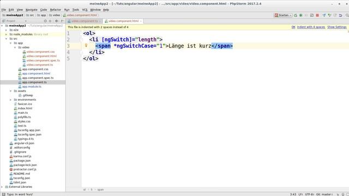
Task: Select video.component.spec.ts in tree
Action: tap(43, 60)
